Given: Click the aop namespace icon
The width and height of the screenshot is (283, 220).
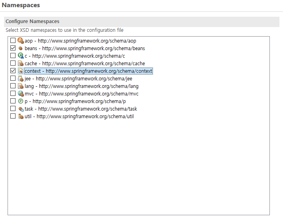Looking at the screenshot, I should pyautogui.click(x=21, y=41).
